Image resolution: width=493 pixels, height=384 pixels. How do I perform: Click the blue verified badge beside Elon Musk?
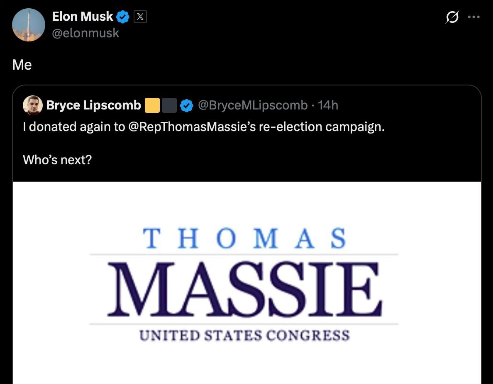(x=123, y=17)
